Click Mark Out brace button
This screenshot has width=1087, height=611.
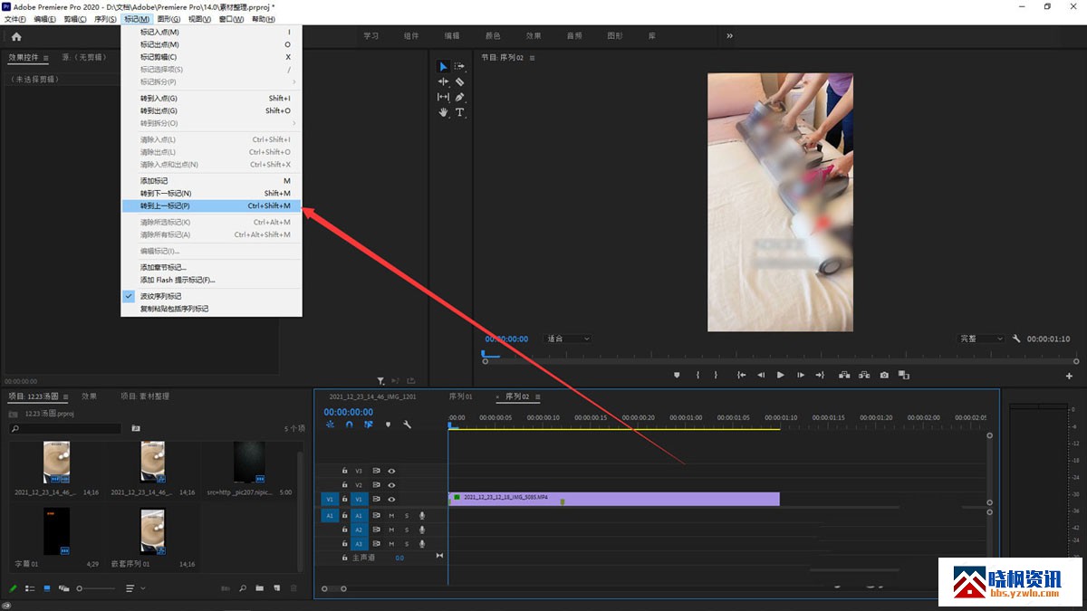(716, 375)
